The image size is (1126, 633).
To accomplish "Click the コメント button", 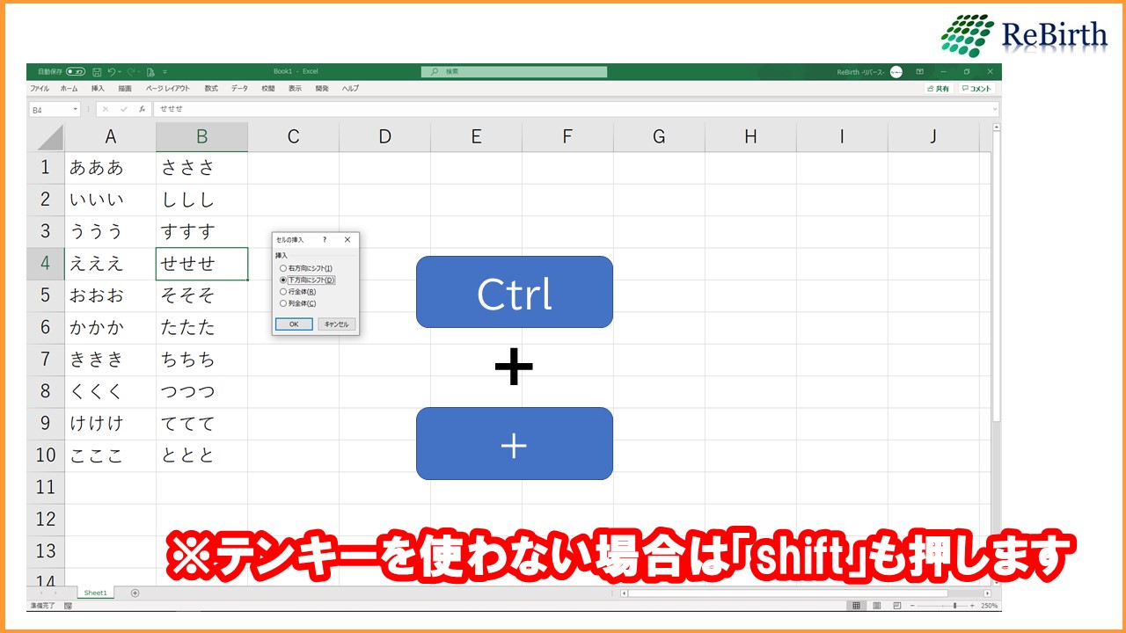I will pos(976,89).
